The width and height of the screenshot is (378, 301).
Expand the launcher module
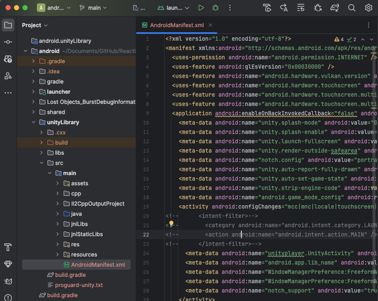tap(33, 92)
